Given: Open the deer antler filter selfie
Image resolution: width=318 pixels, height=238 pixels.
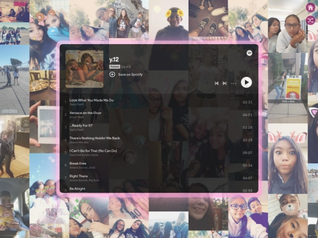Looking at the screenshot, I should click(287, 159).
